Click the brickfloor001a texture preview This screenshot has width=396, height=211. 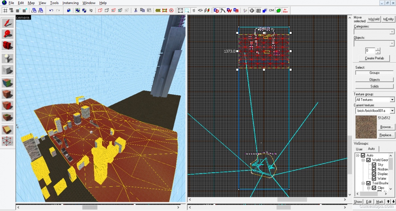[x=366, y=127]
